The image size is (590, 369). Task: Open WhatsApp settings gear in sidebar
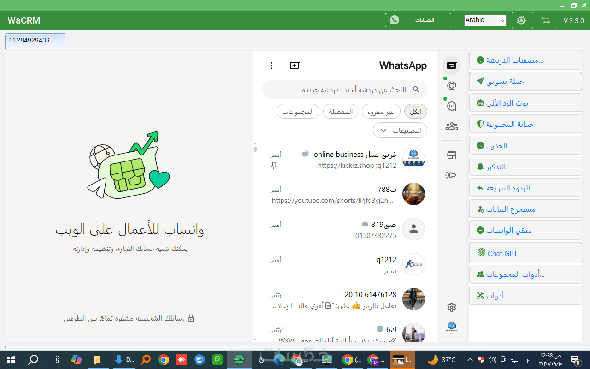click(452, 307)
